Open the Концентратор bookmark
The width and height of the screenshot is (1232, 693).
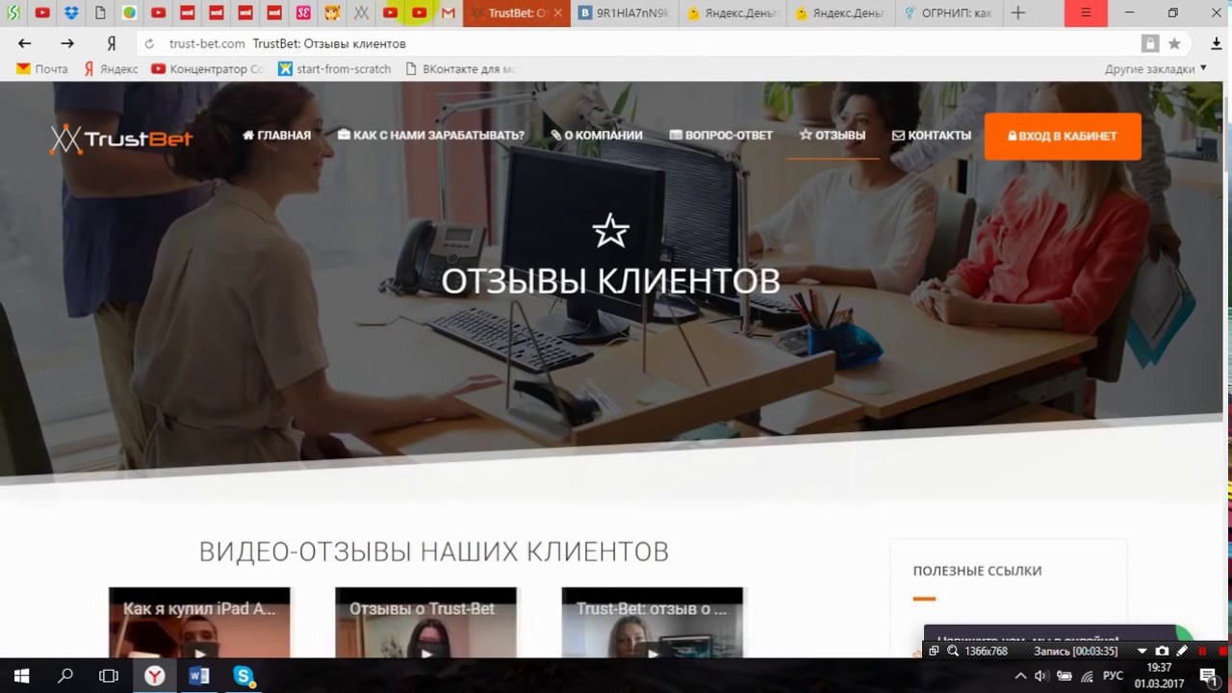208,69
